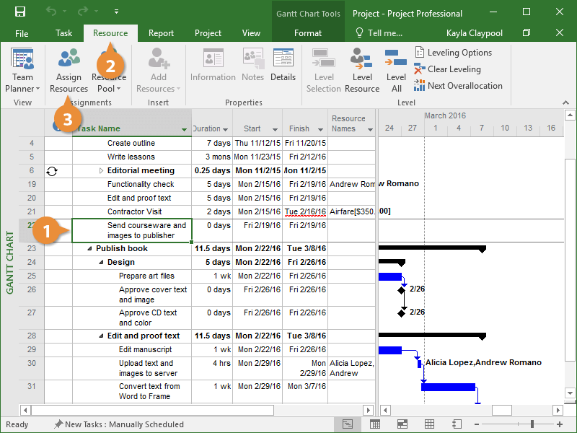Open the Report ribbon tab

(161, 33)
